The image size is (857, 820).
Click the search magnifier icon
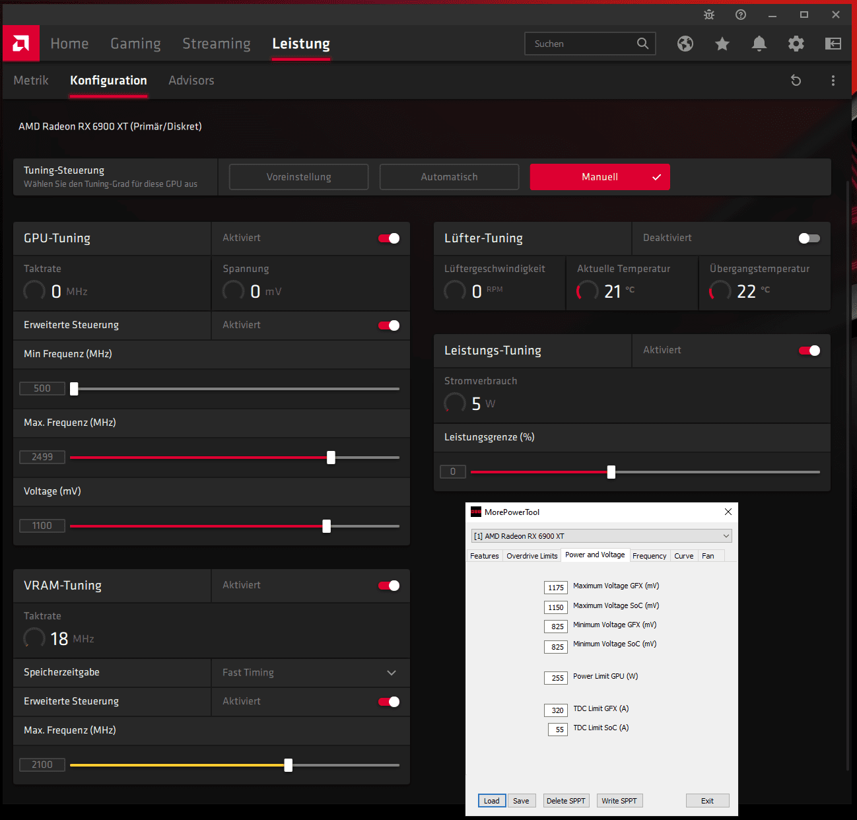tap(642, 44)
